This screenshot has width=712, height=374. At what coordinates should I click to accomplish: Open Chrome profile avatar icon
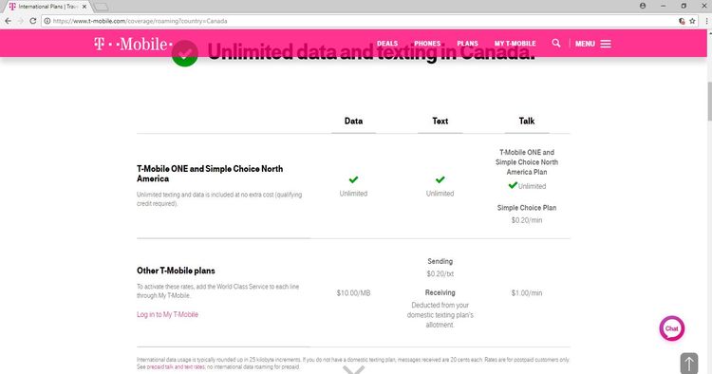(643, 6)
